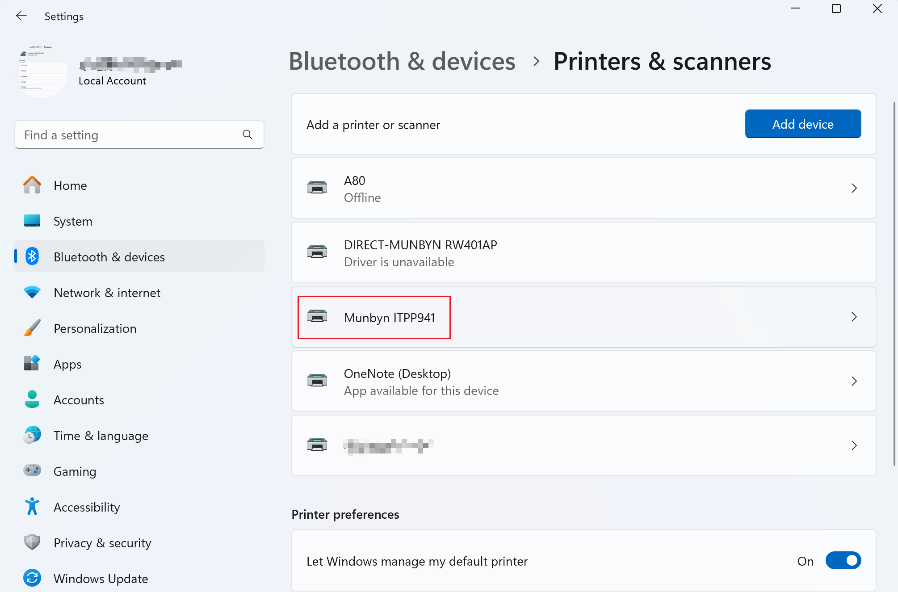Viewport: 898px width, 592px height.
Task: Open the Home icon in sidebar
Action: pos(32,185)
